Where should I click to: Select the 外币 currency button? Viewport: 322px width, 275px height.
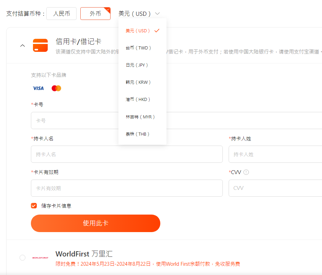point(95,13)
